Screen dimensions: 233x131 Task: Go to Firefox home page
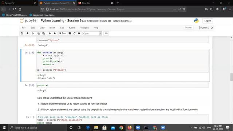pyautogui.click(x=20, y=9)
